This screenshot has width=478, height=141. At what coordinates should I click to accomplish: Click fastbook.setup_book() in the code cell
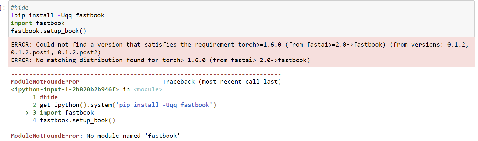[x=48, y=31]
